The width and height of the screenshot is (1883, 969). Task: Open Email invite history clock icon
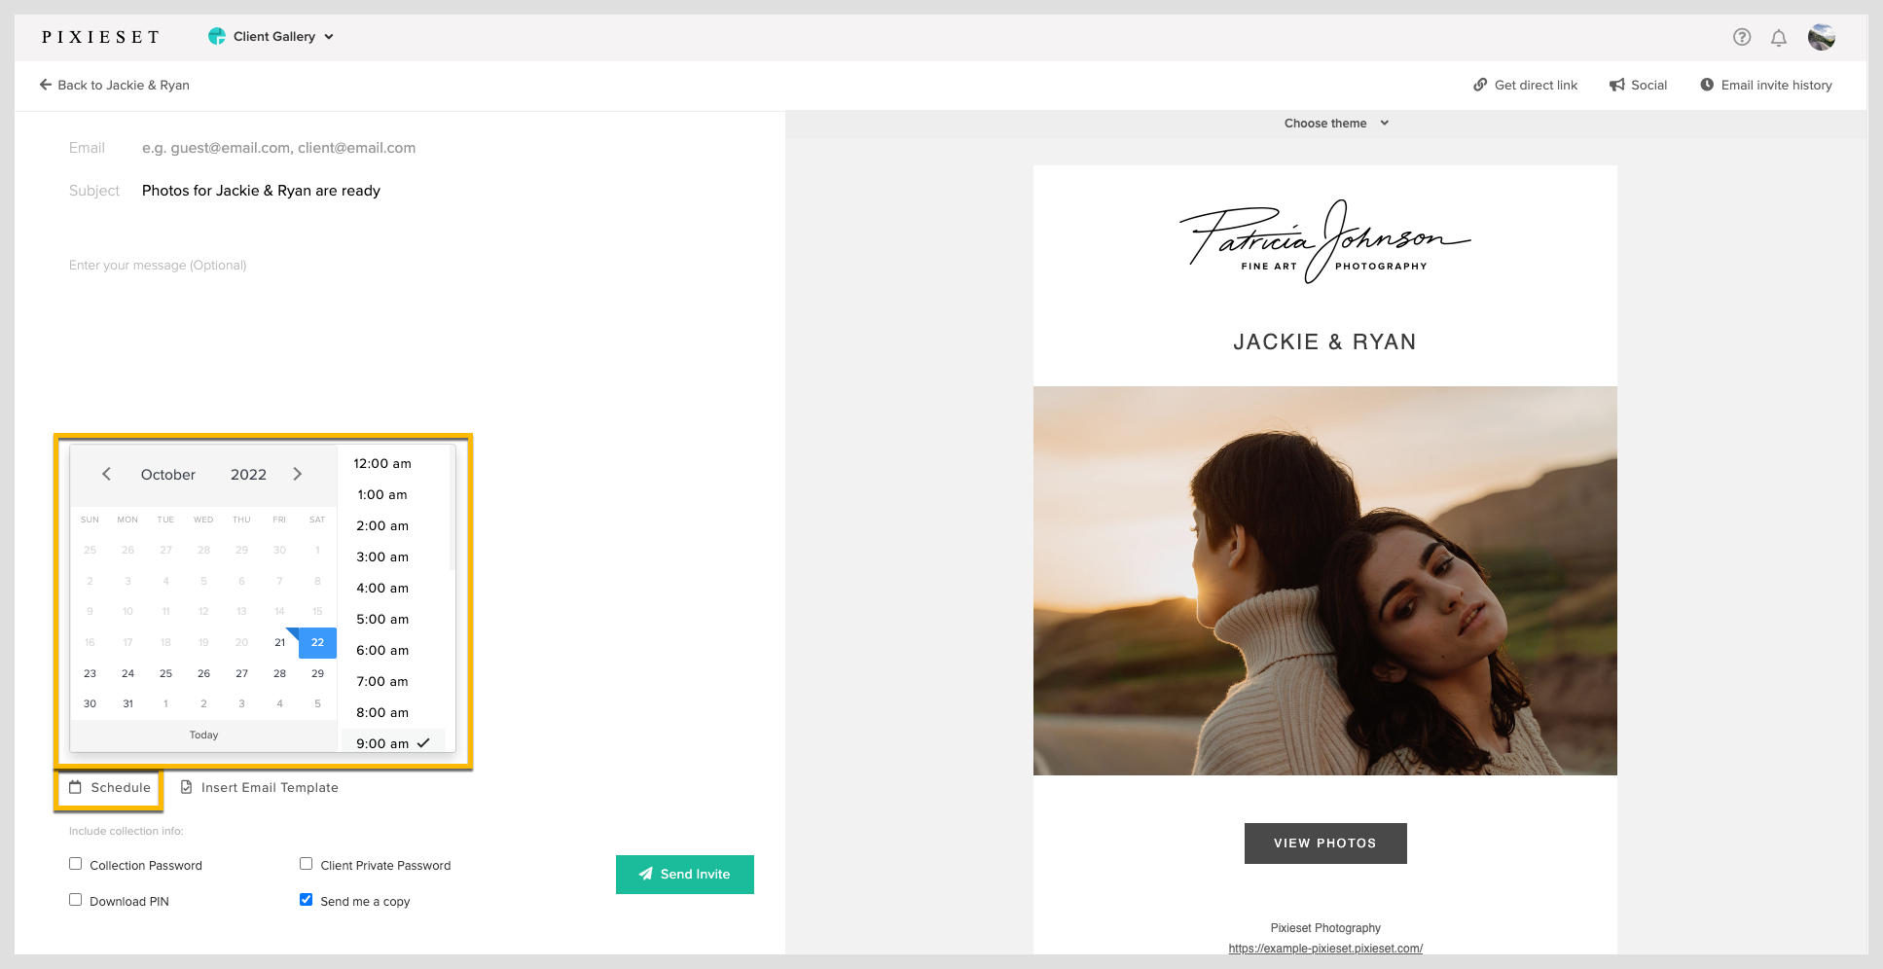(1707, 85)
